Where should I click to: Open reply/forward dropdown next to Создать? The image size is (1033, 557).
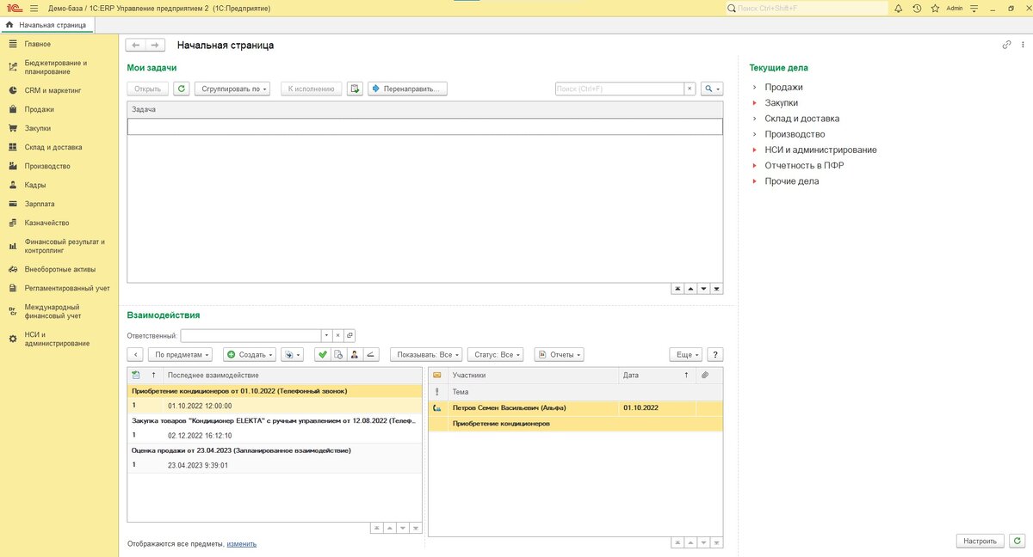coord(293,354)
